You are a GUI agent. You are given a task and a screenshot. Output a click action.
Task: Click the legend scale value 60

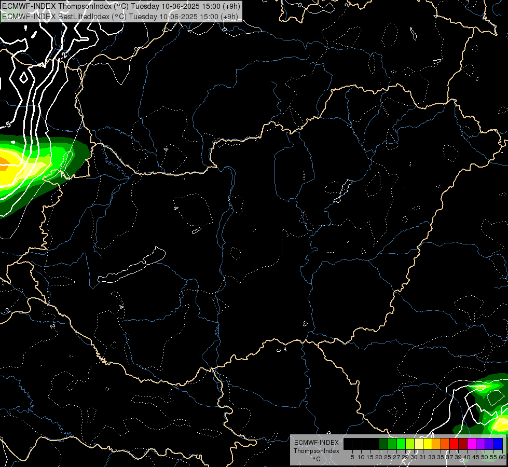click(502, 457)
